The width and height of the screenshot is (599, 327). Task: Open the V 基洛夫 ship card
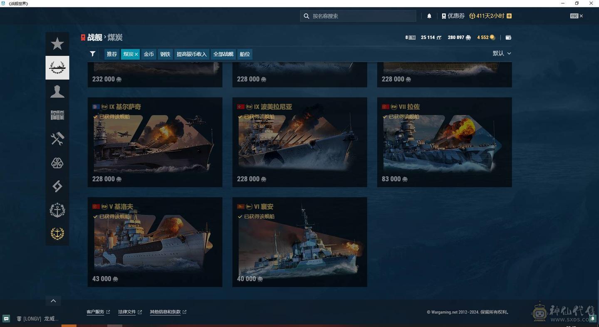pos(155,242)
